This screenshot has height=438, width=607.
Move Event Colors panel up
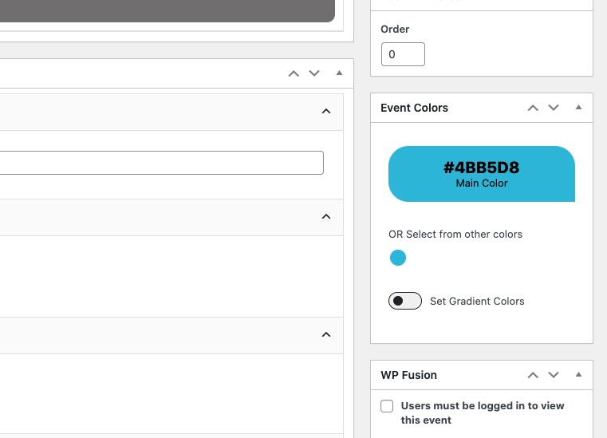533,108
